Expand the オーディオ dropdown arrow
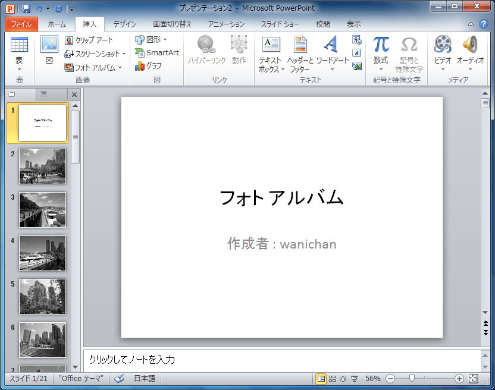The width and height of the screenshot is (495, 390). pyautogui.click(x=470, y=70)
